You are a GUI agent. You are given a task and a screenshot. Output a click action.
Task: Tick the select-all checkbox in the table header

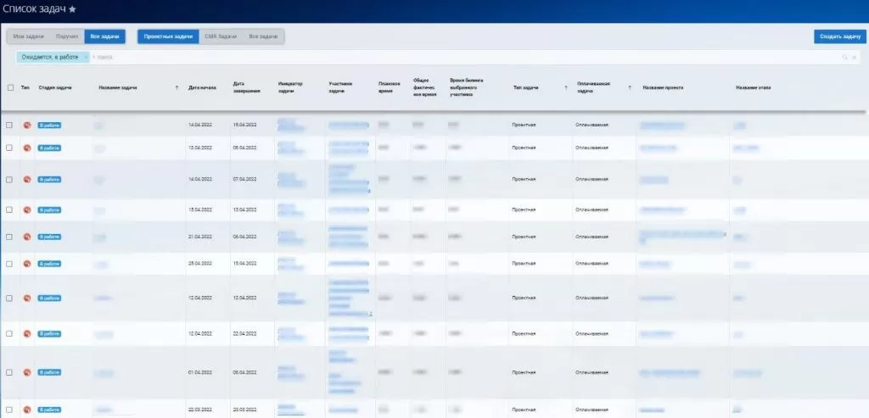[10, 87]
